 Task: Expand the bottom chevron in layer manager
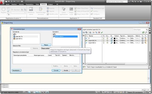(x=83, y=63)
